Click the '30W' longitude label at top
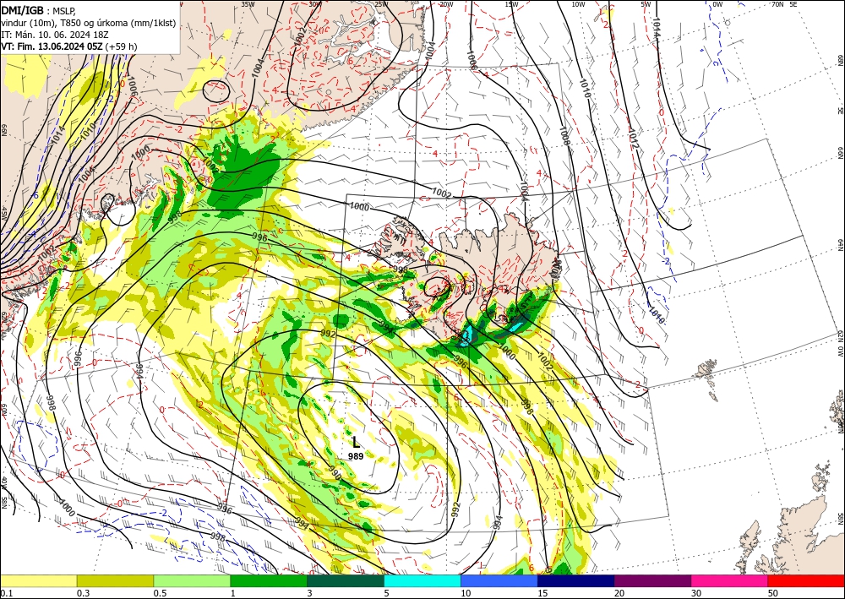The image size is (845, 599). coord(315,4)
